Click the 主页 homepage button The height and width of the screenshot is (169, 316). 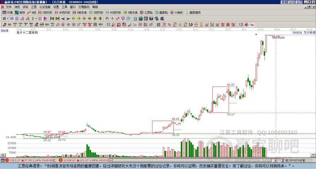pos(299,2)
